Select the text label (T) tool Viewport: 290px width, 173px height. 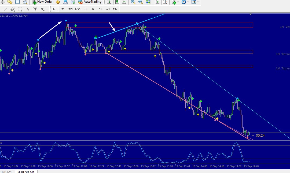[x=35, y=9]
